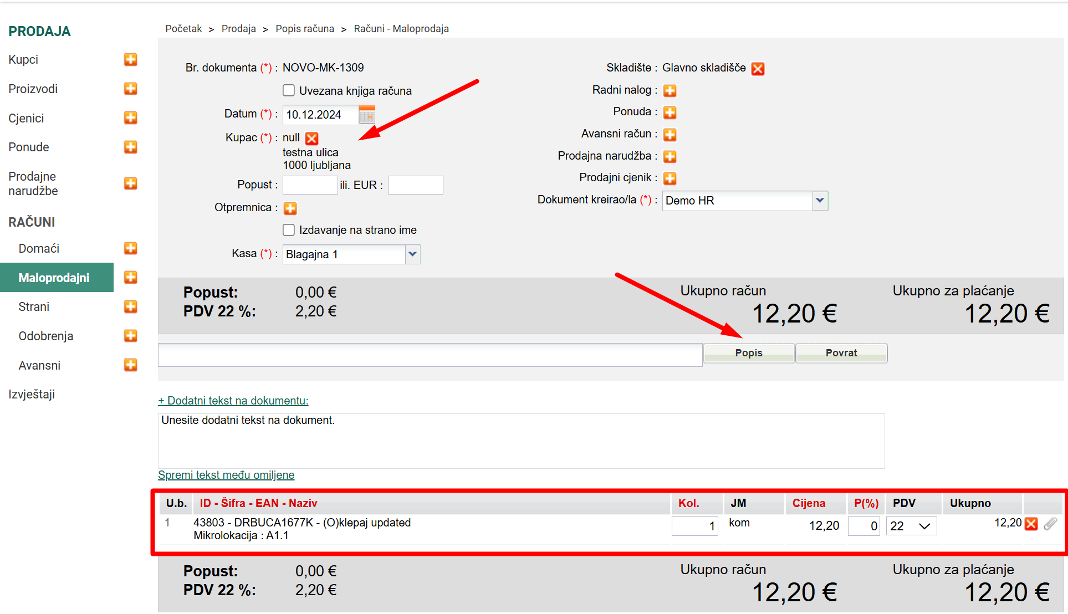Add an Otpremnica using plus icon
Screen dimensions: 1068x614
pos(290,208)
